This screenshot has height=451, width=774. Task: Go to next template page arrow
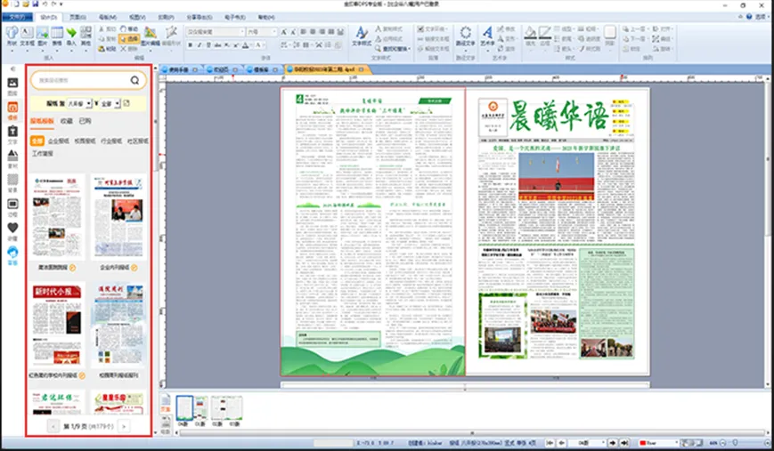pyautogui.click(x=123, y=426)
